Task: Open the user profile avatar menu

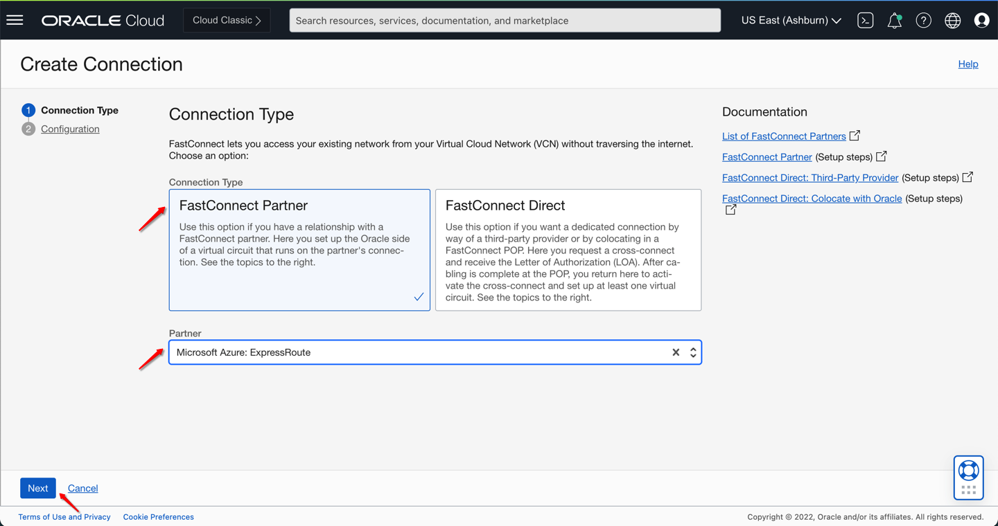Action: tap(981, 21)
